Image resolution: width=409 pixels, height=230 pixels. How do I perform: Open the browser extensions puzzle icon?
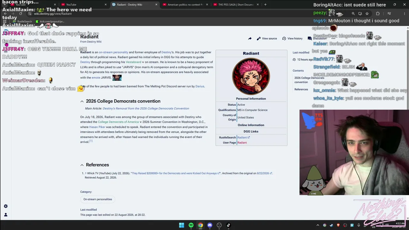tap(378, 14)
